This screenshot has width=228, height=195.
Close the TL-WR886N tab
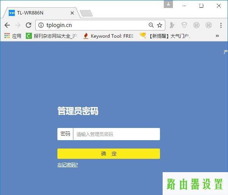[72, 13]
